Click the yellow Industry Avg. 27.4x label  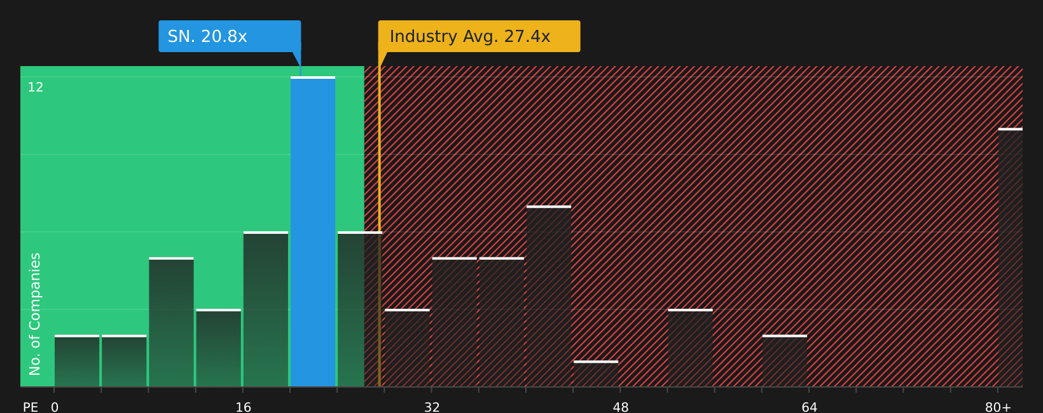[x=479, y=36]
